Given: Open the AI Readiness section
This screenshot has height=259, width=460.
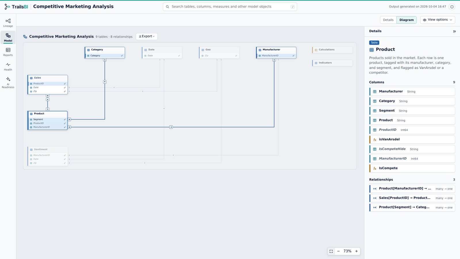Looking at the screenshot, I should (8, 82).
